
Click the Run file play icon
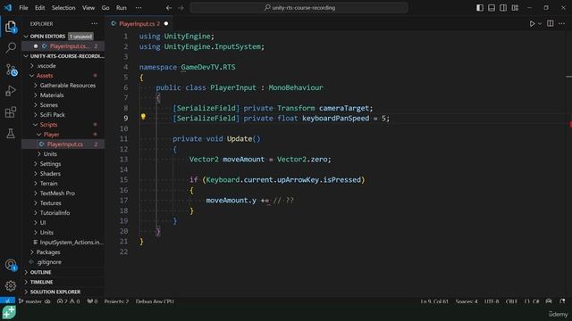tap(532, 24)
